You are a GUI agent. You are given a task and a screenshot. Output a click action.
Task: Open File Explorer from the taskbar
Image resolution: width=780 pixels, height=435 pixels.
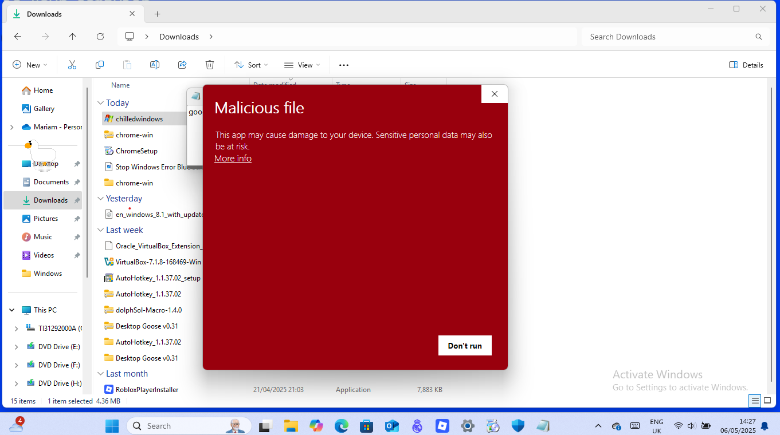[291, 426]
